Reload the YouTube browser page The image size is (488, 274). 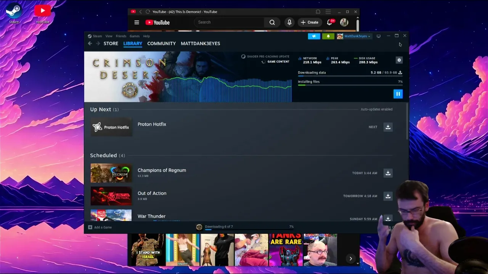click(x=148, y=12)
